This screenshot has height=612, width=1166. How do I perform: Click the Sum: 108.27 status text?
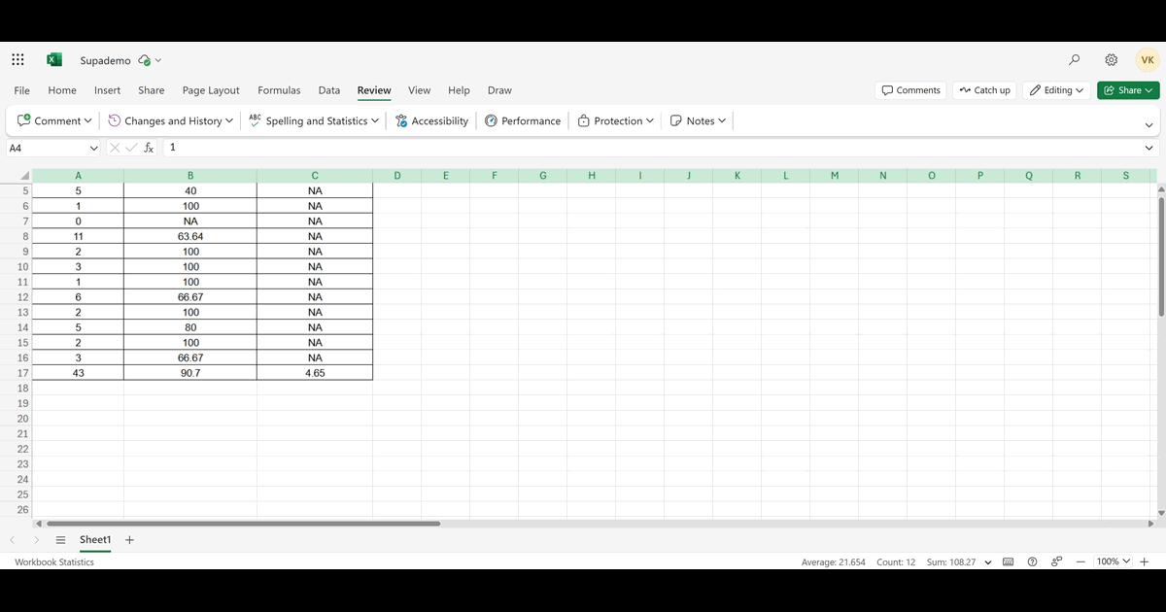click(951, 561)
